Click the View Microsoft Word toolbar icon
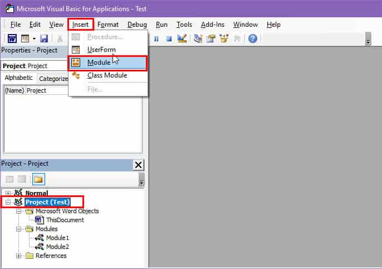The height and width of the screenshot is (269, 382). point(12,39)
